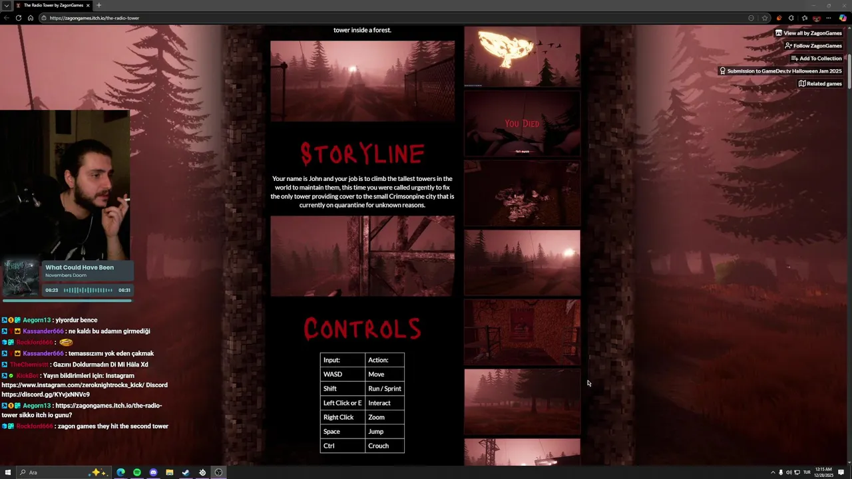852x479 pixels.
Task: Open the browser tab list dropdown
Action: point(6,5)
